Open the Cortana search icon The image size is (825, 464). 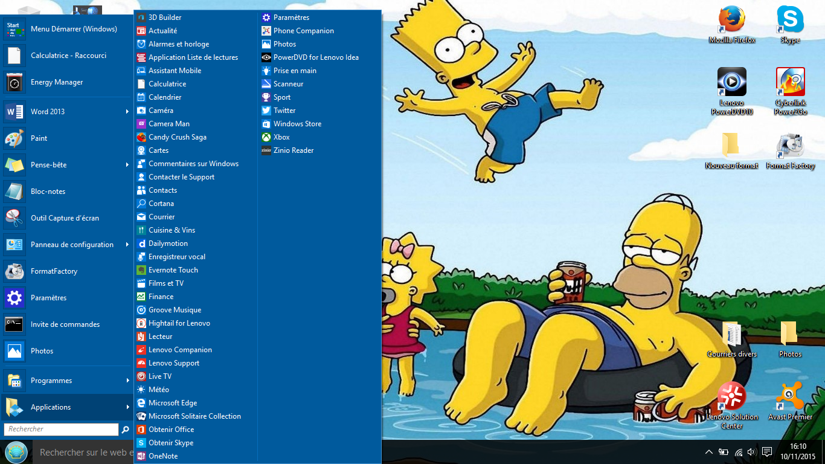point(141,204)
